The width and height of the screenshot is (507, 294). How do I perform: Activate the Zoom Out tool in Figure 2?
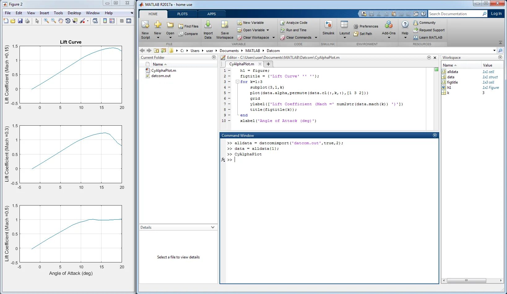[x=54, y=21]
